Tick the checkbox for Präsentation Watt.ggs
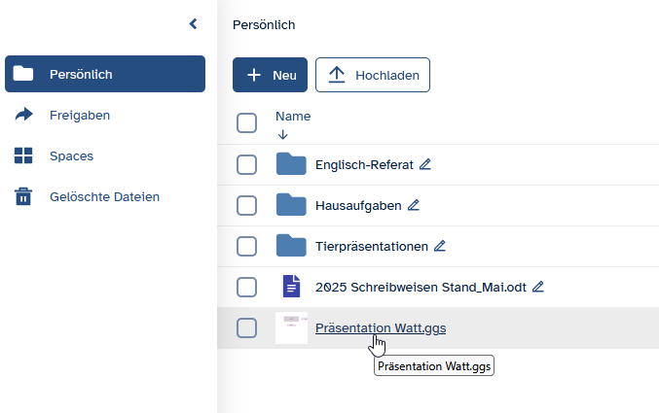The width and height of the screenshot is (659, 413). click(x=247, y=327)
